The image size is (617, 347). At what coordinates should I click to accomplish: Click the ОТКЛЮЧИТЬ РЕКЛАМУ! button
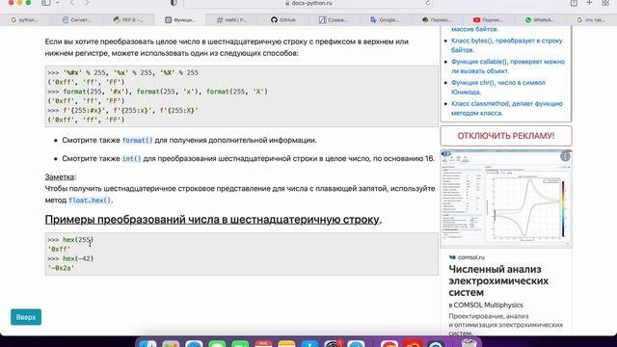pos(506,136)
